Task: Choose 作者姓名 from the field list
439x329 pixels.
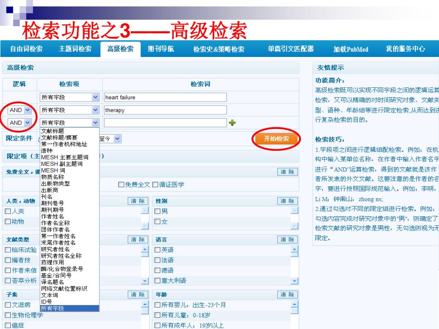Action: coord(69,216)
